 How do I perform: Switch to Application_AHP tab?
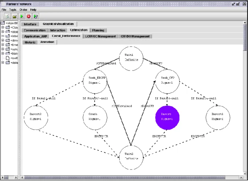click(x=36, y=36)
